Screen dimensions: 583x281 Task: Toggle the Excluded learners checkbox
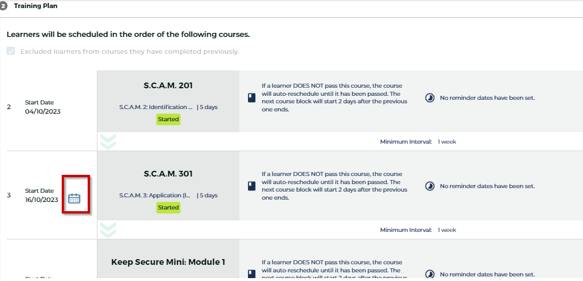(x=11, y=51)
